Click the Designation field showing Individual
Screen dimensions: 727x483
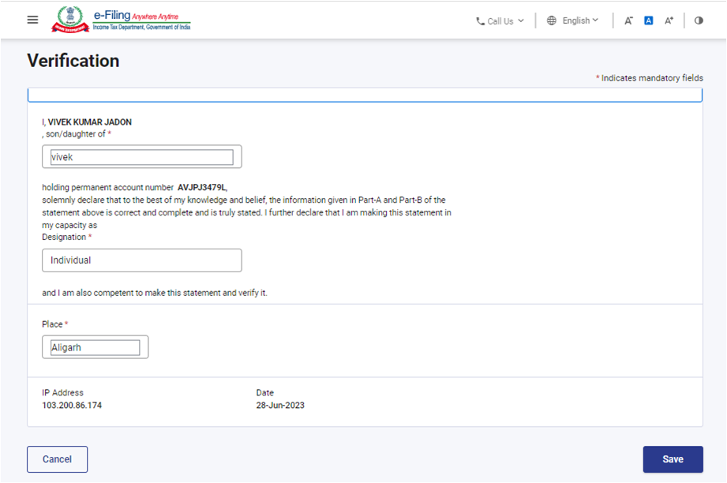(142, 260)
